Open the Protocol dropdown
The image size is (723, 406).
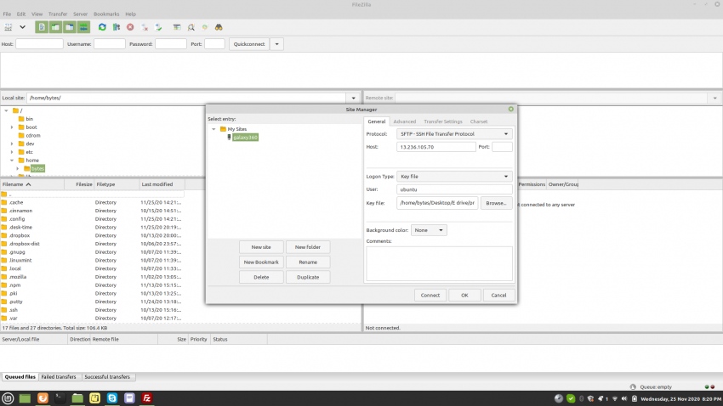pos(455,134)
